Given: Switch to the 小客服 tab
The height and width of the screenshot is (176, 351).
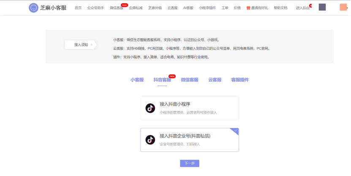Looking at the screenshot, I should (x=137, y=80).
